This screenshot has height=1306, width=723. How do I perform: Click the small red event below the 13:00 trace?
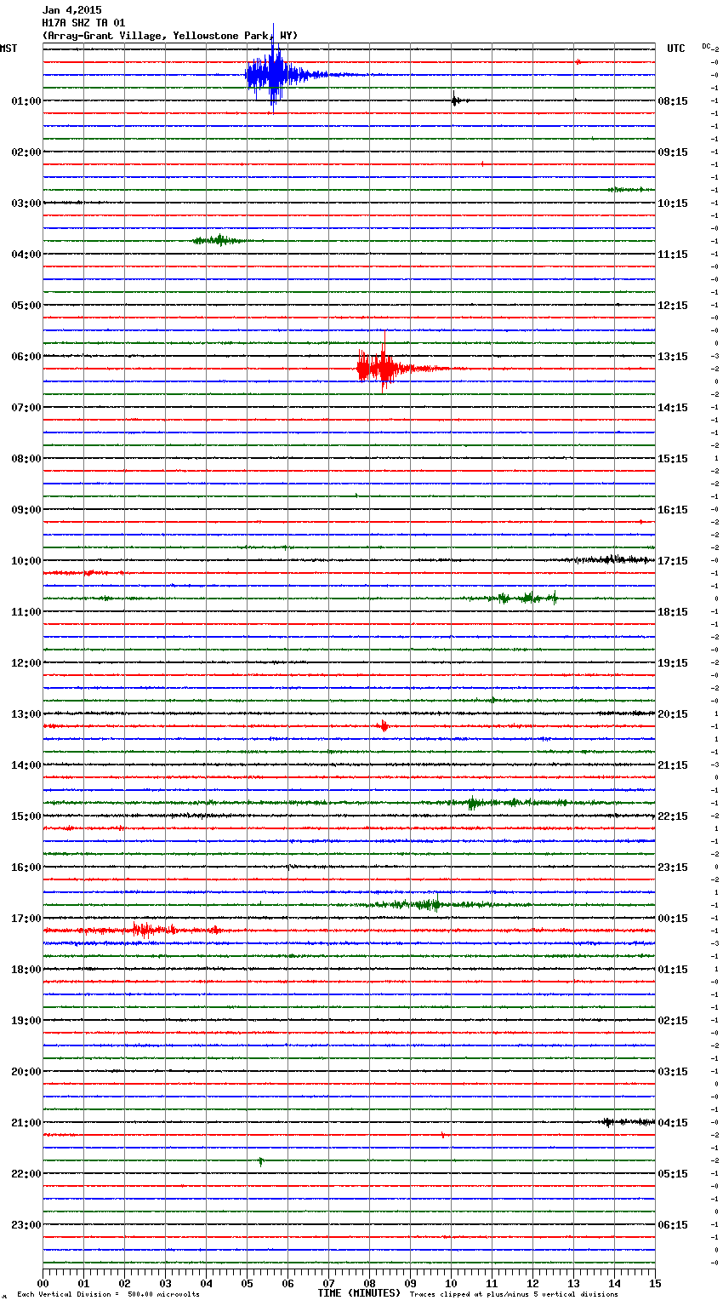(384, 726)
